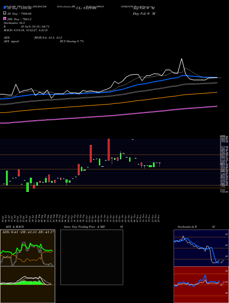Click the 'BUY Slowing @ 7%' signal text
The width and height of the screenshot is (229, 303).
pyautogui.click(x=72, y=41)
